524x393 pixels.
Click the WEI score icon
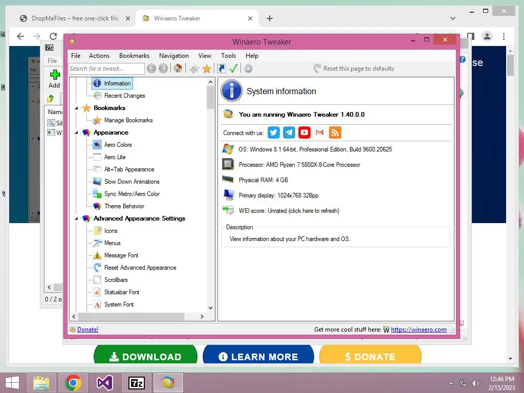click(x=228, y=210)
